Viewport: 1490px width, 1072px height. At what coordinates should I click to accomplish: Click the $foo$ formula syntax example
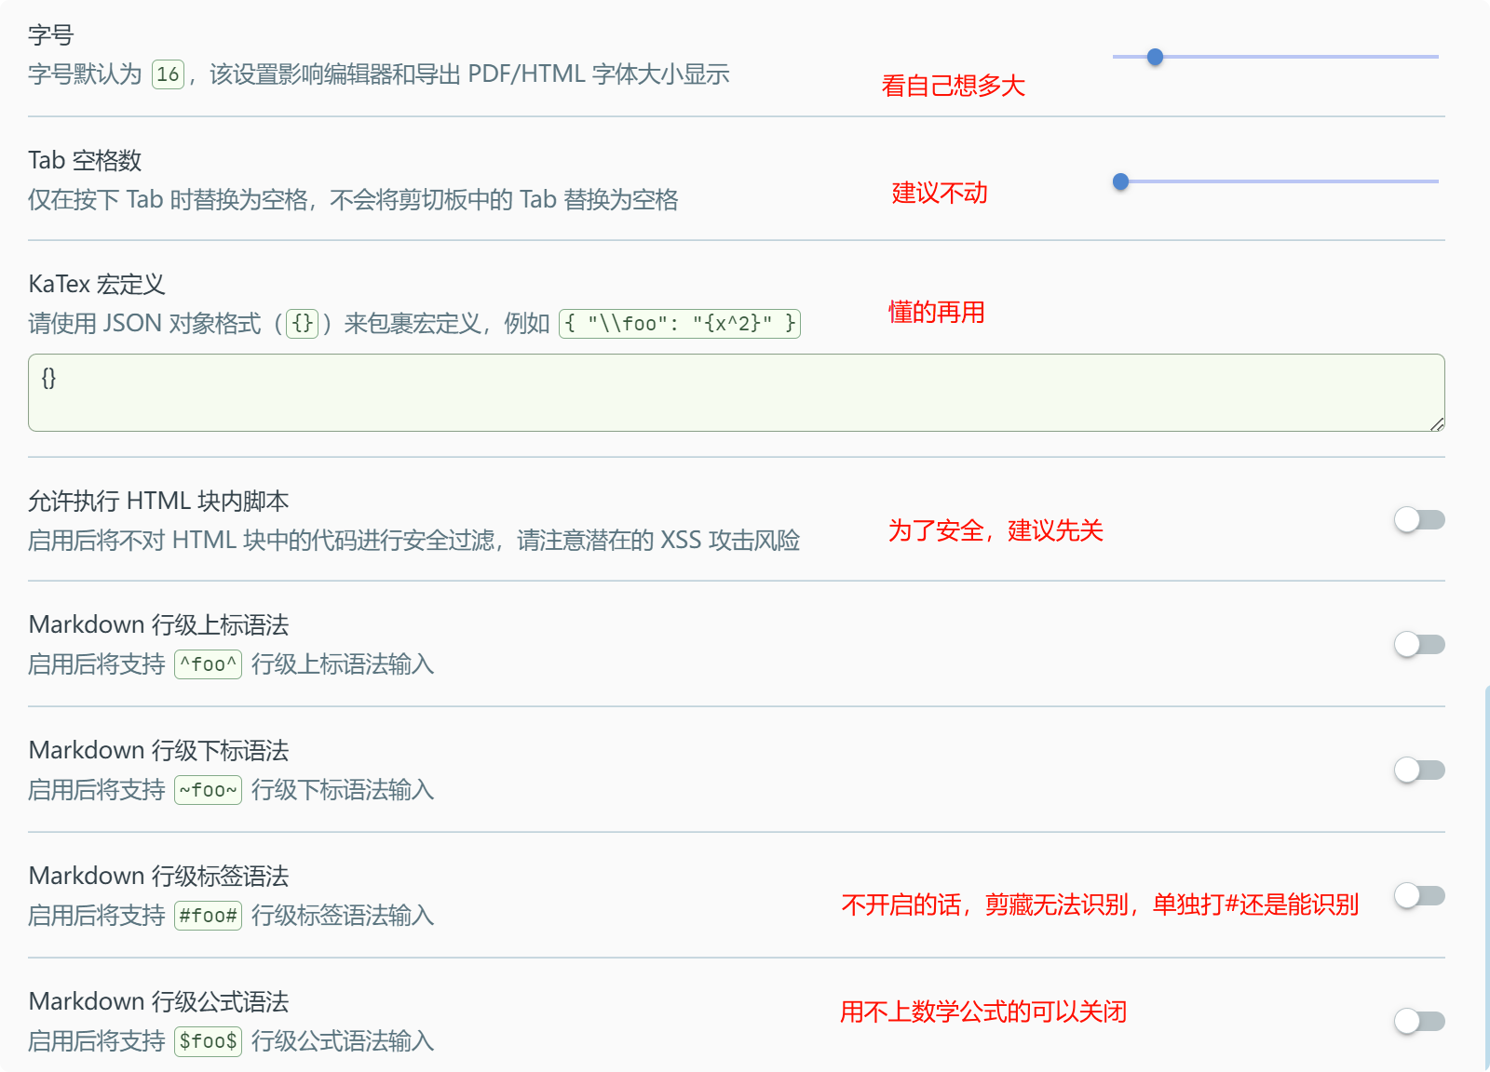[208, 1041]
